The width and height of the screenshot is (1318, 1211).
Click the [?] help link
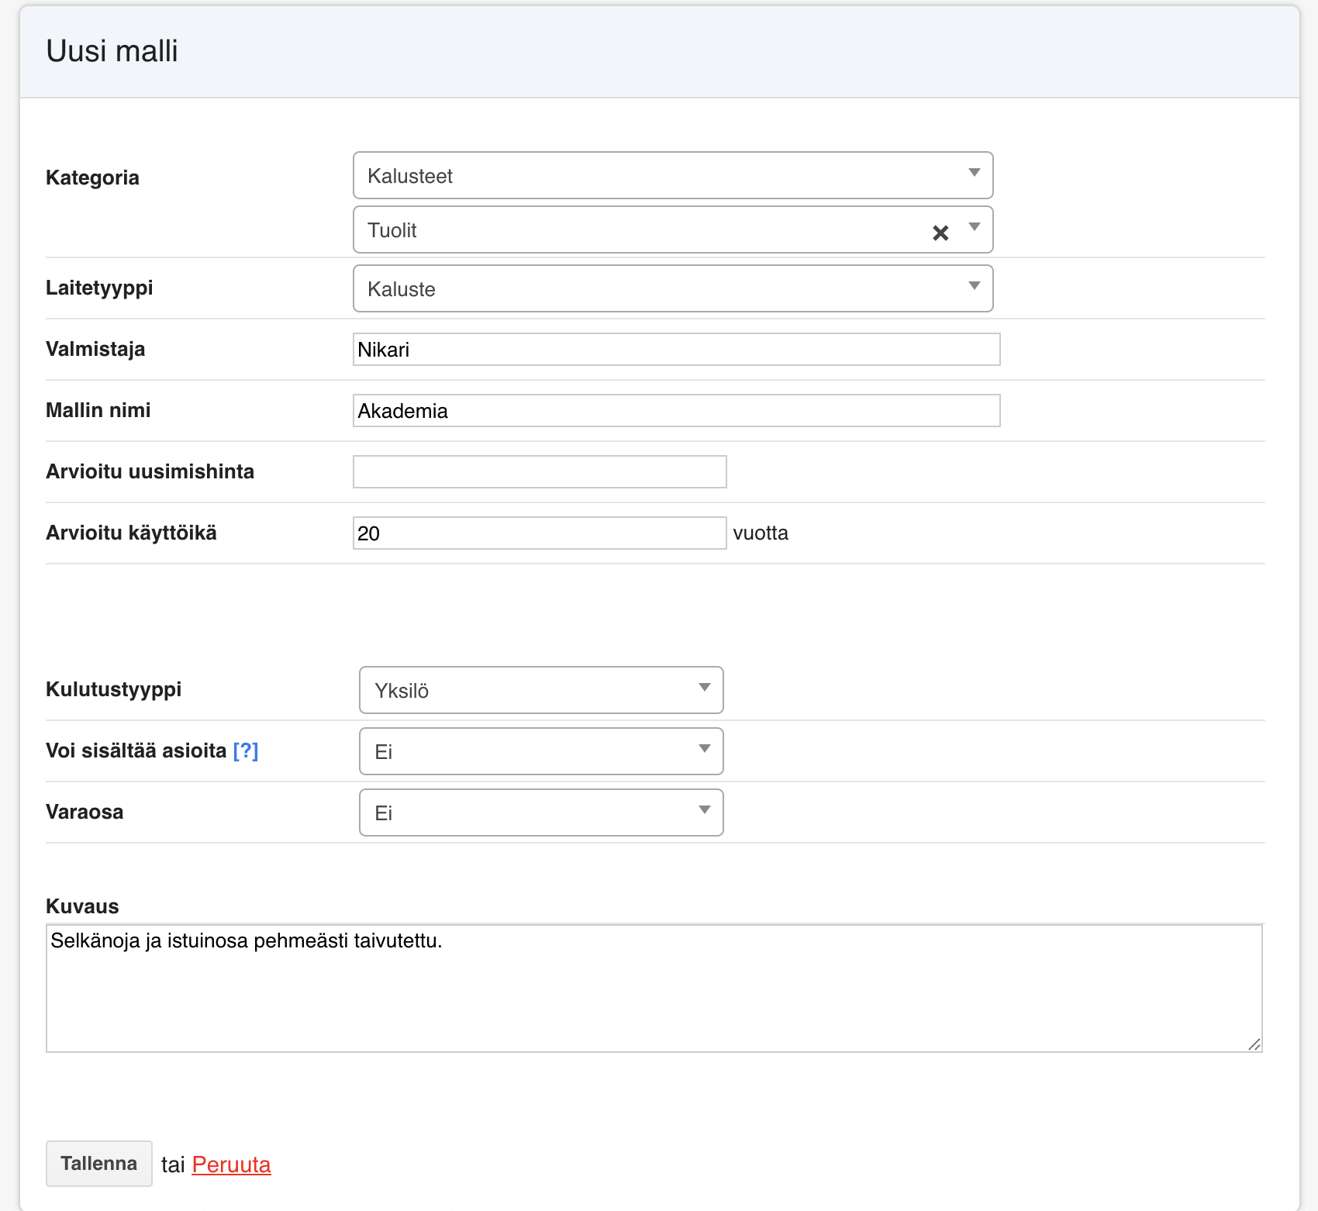pos(246,750)
